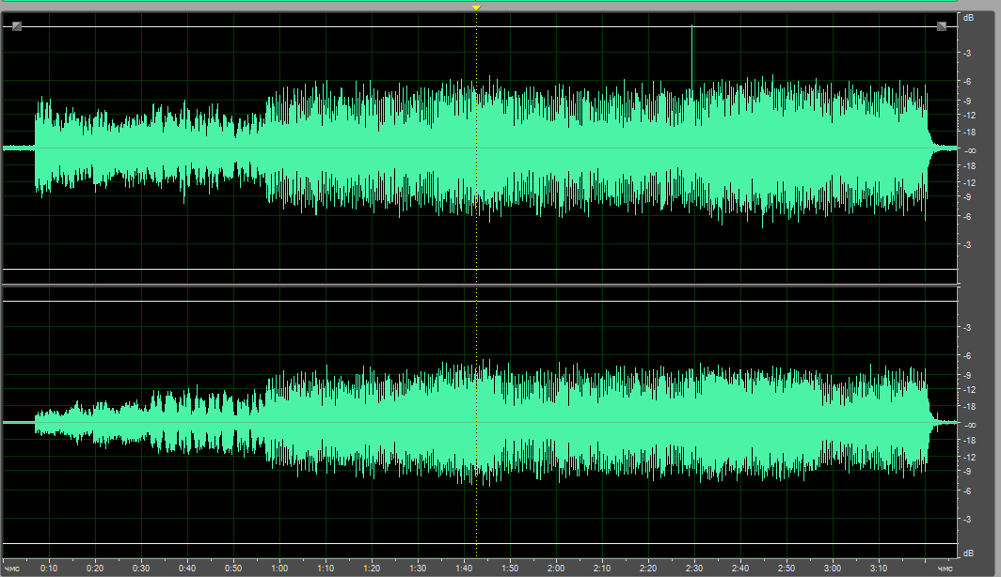Click the 1:50 mark on the time ruler
Image resolution: width=1001 pixels, height=577 pixels.
tap(510, 568)
